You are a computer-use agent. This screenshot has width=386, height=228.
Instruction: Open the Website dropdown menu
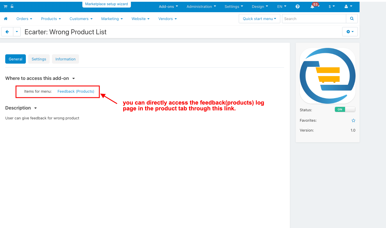pos(140,19)
